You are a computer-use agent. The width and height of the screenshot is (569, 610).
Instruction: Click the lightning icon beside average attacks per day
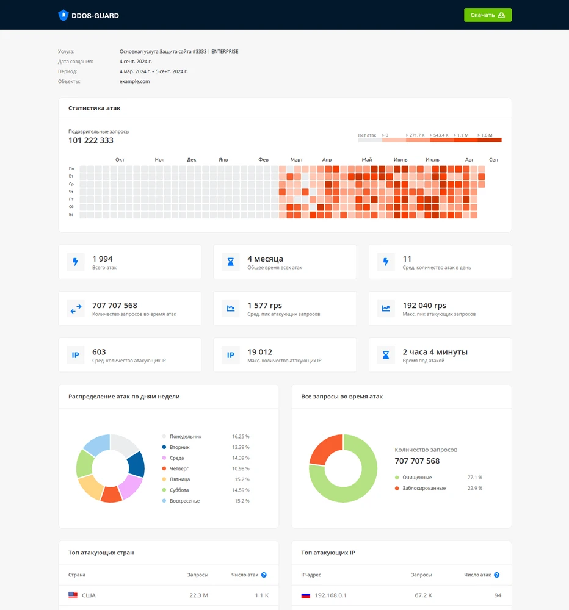pos(386,262)
